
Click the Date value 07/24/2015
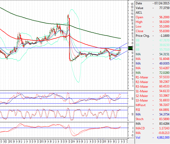tap(161, 3)
